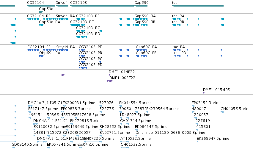
Task: Select the CG32103-PB protein label
Action: [90, 53]
